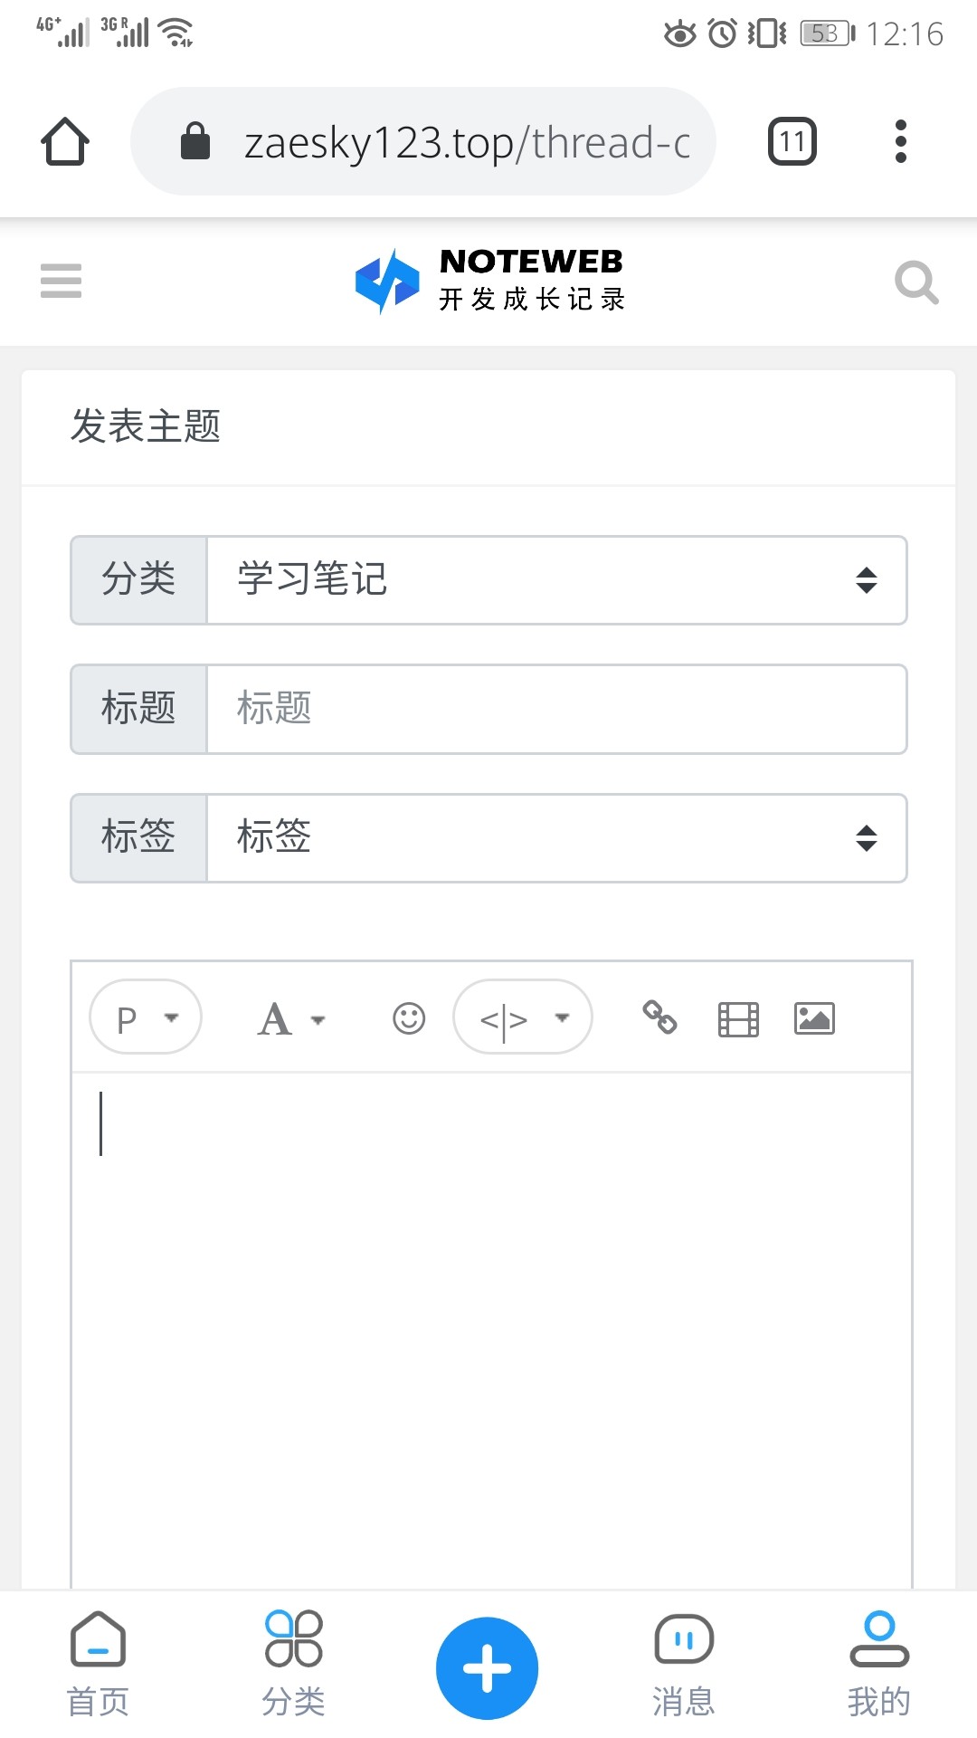This screenshot has height=1738, width=977.
Task: Focus the 标题 title input field
Action: pos(557,709)
